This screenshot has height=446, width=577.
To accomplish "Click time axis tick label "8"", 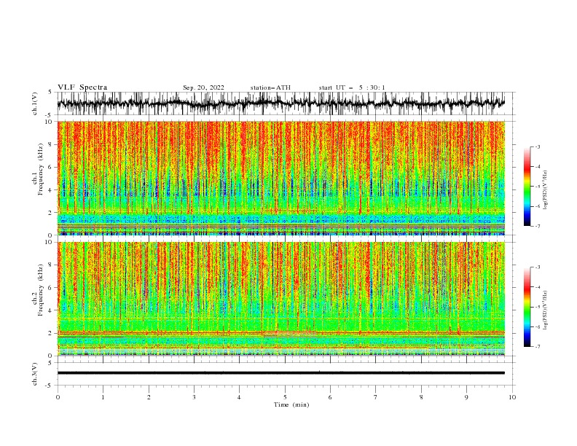I will tap(421, 397).
